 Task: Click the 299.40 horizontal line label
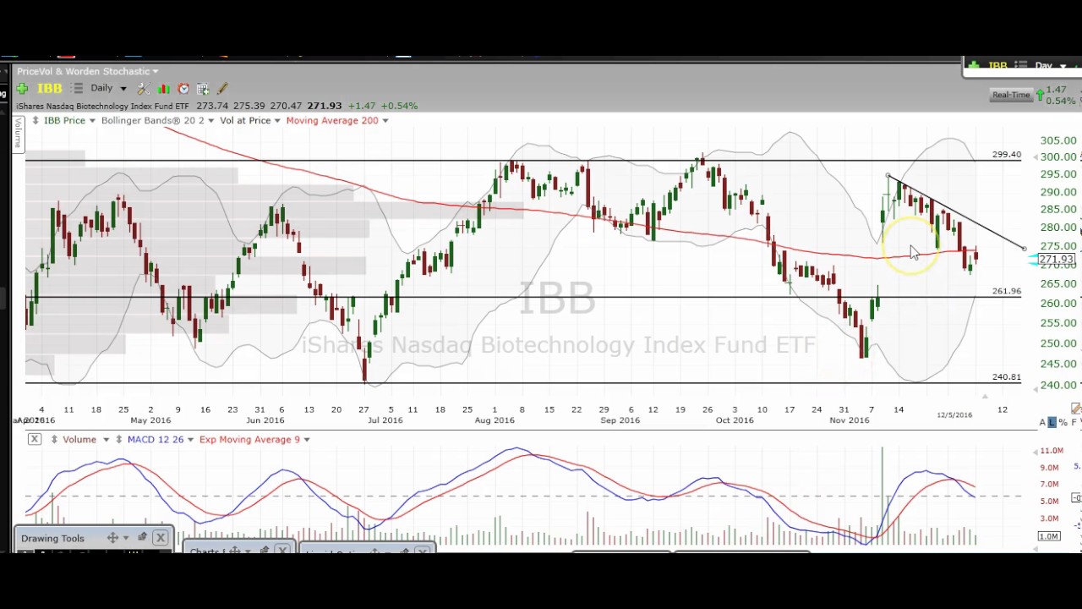(x=1006, y=155)
